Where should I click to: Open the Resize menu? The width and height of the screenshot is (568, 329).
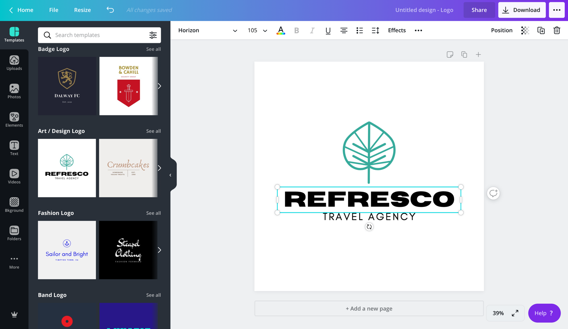click(x=82, y=10)
